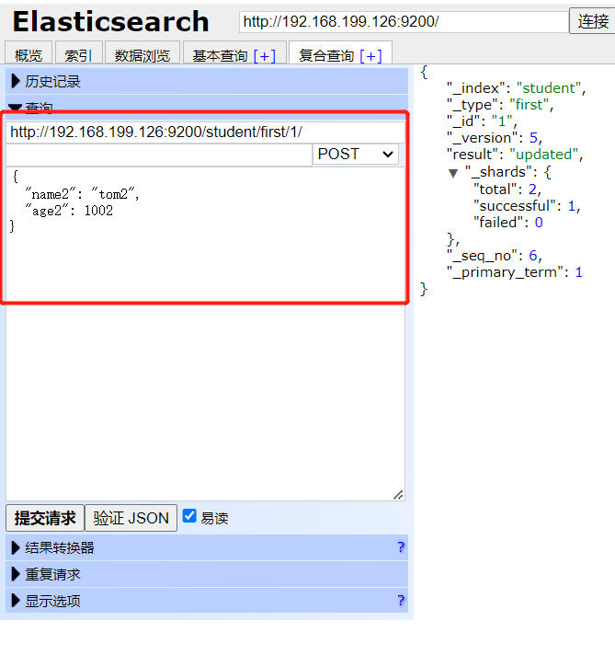This screenshot has height=655, width=615.
Task: Click the _primary_term value 1
Action: 578,272
